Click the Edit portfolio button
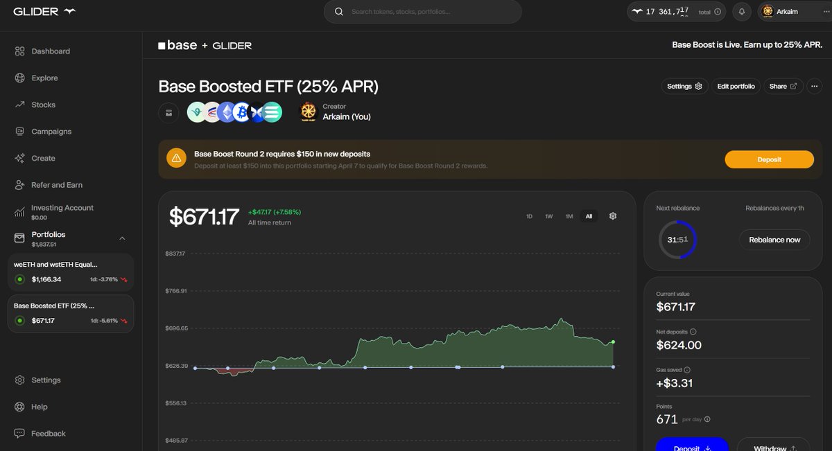 tap(736, 87)
